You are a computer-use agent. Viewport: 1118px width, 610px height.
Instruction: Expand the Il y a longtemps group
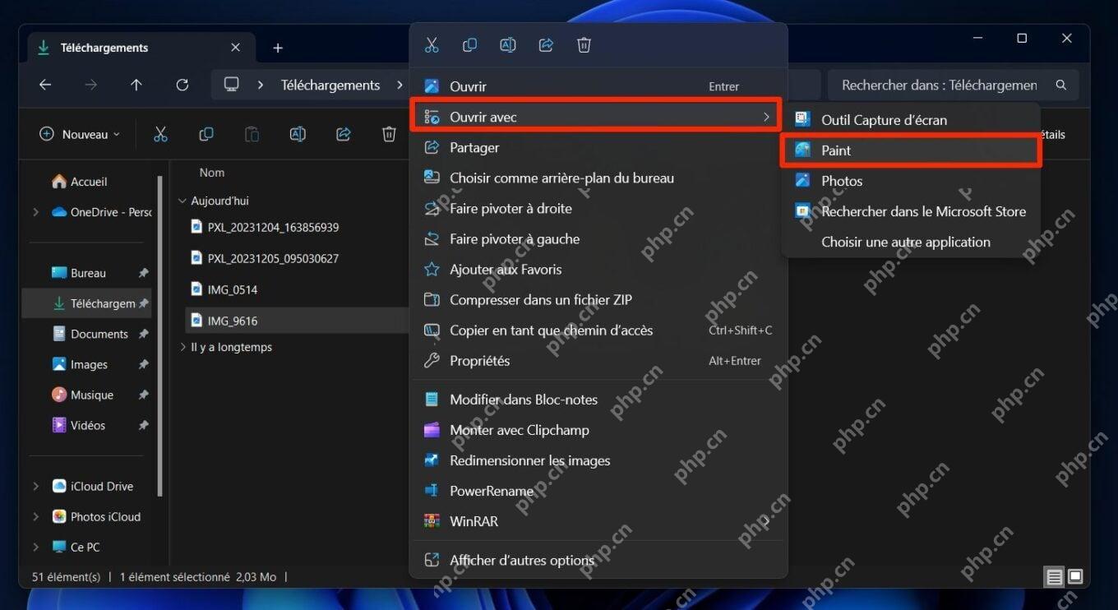182,347
